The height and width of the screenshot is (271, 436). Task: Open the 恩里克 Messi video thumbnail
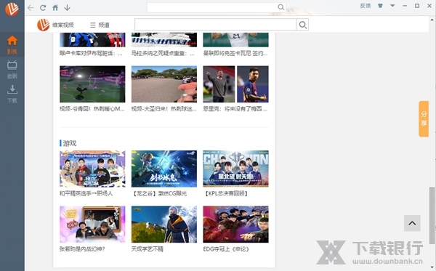[235, 84]
